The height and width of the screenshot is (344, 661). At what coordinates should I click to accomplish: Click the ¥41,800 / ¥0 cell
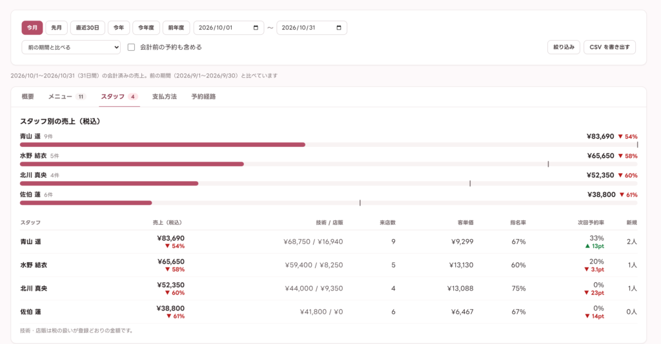click(321, 312)
